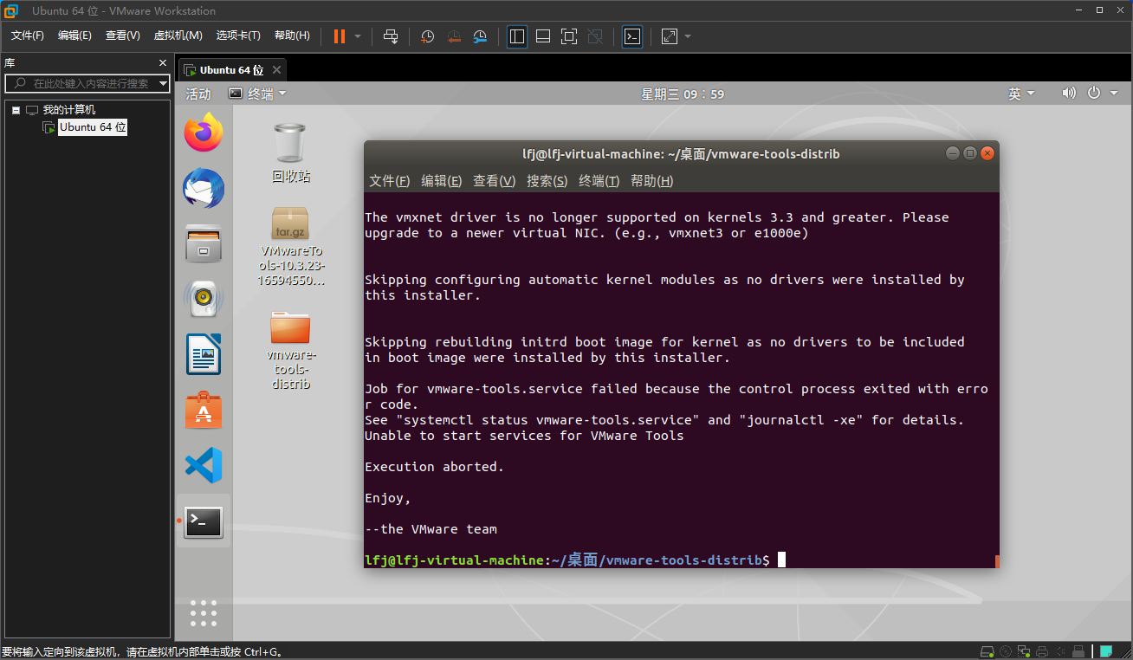The height and width of the screenshot is (660, 1133).
Task: Close the Ubuntu 64 位 tab
Action: (x=276, y=70)
